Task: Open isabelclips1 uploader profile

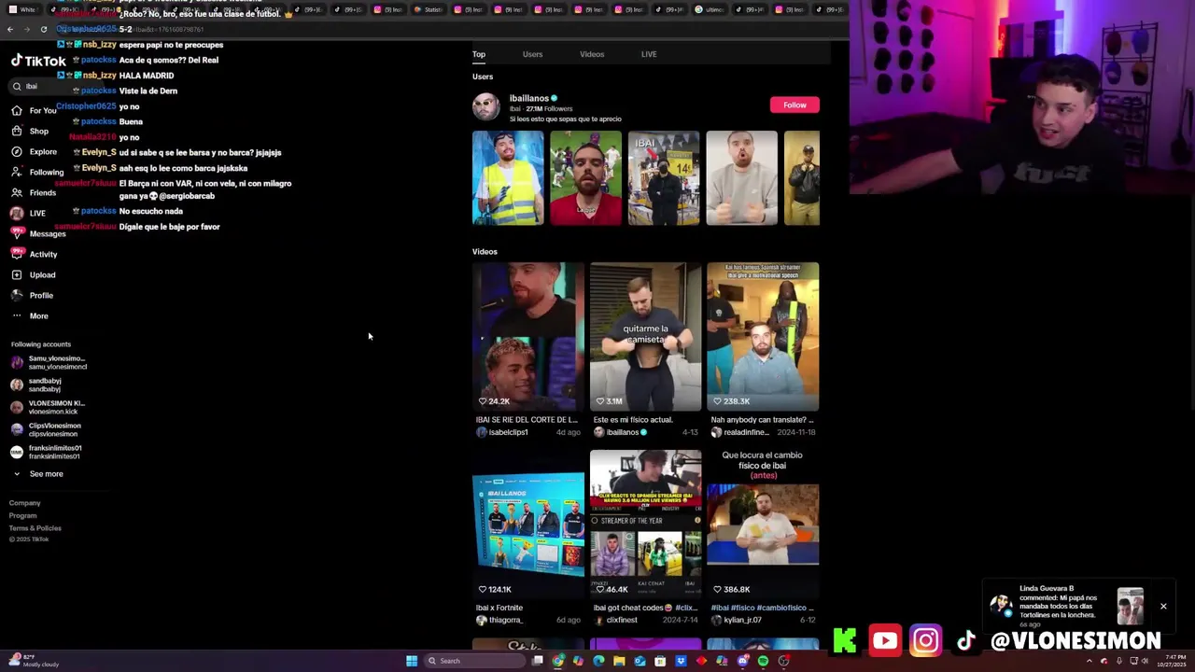Action: (502, 432)
